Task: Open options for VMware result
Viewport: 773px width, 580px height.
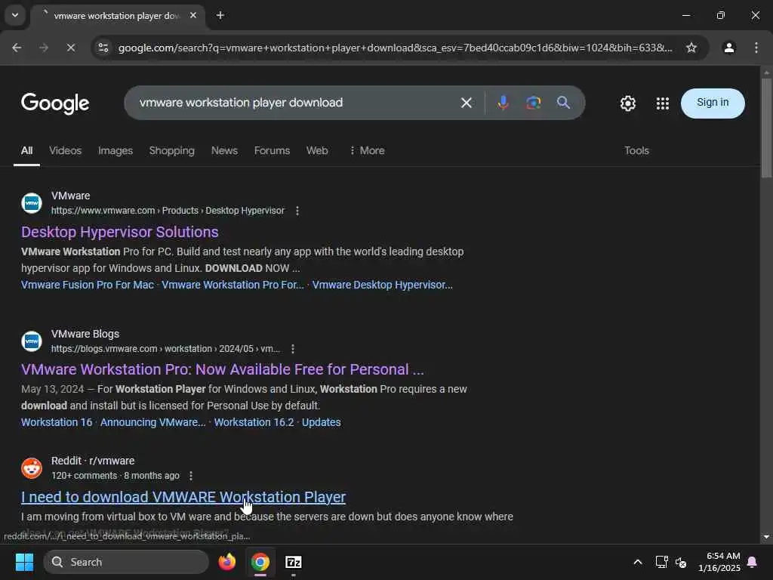Action: [297, 211]
